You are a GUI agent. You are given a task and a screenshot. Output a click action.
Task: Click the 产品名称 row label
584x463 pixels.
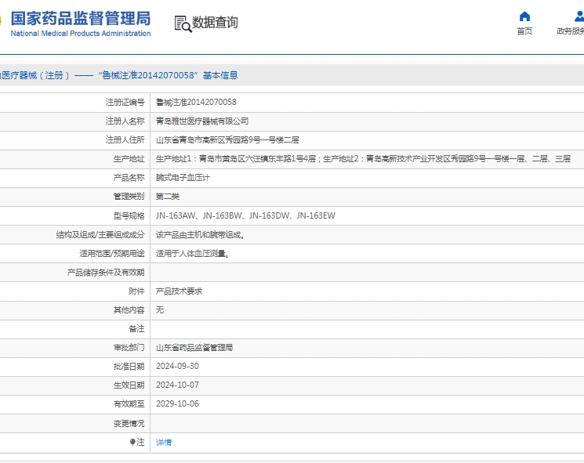coord(129,178)
